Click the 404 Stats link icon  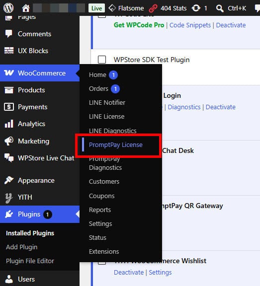(x=153, y=8)
